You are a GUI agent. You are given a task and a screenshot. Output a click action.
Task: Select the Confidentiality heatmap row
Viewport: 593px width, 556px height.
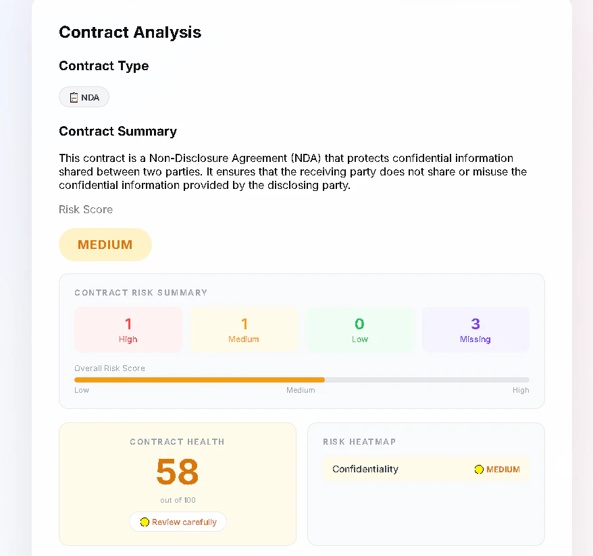[426, 469]
